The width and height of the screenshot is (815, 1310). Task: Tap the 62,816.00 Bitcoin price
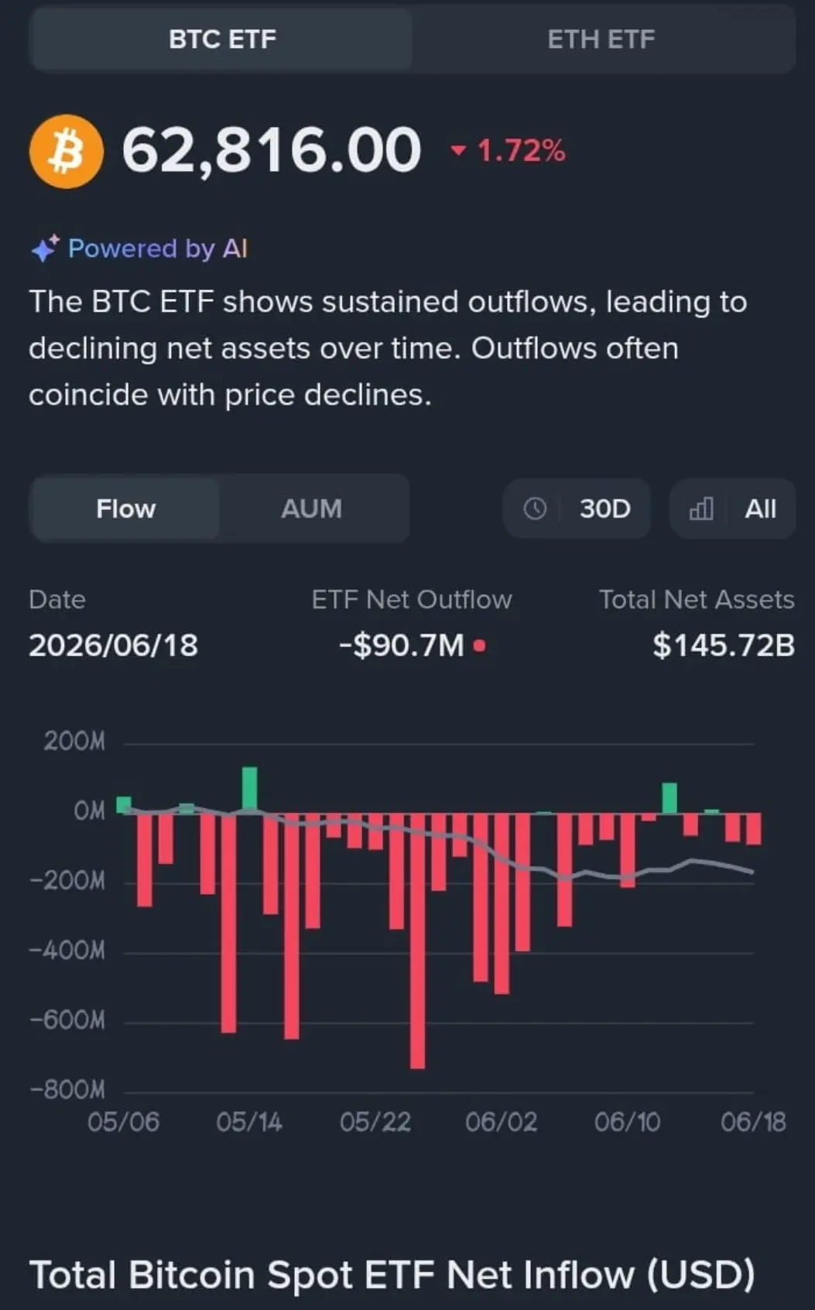[272, 150]
